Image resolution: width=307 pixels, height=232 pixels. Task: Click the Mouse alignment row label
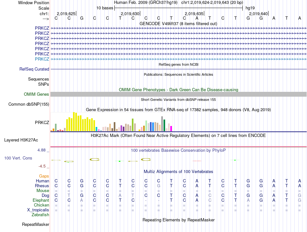tap(43, 191)
